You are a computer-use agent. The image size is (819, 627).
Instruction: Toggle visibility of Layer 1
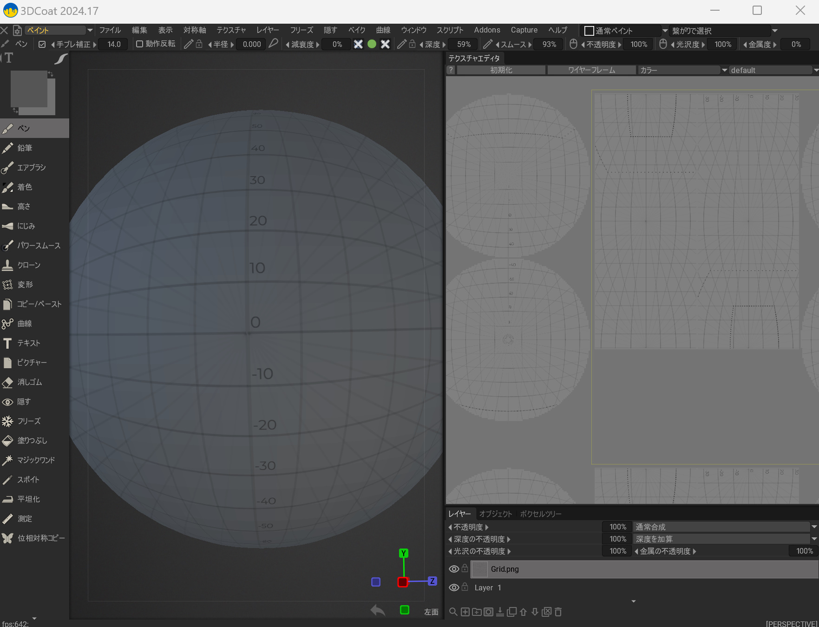(454, 588)
